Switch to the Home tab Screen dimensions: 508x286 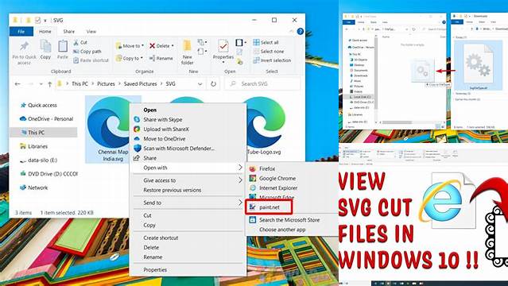45,32
